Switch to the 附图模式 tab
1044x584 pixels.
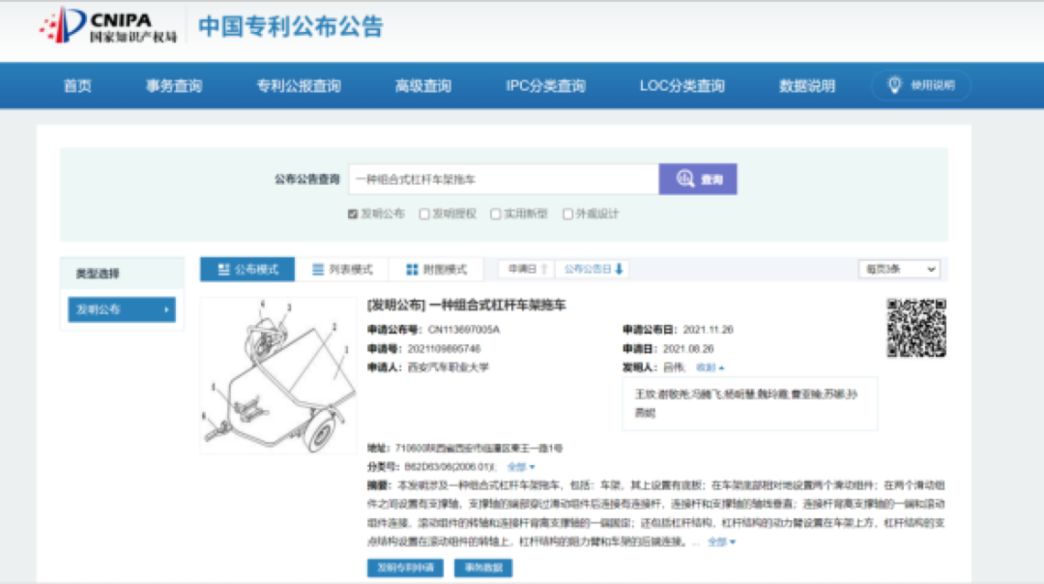pyautogui.click(x=436, y=269)
